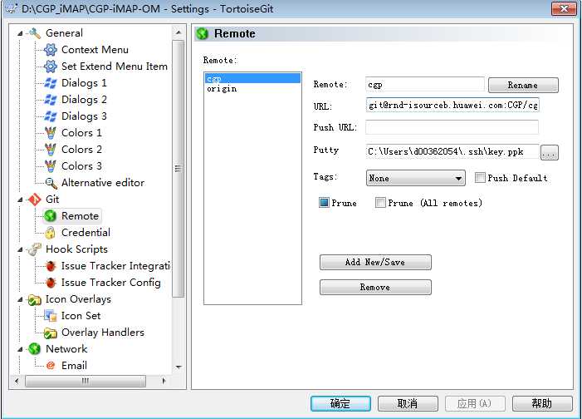Select the origin remote in list

click(252, 88)
